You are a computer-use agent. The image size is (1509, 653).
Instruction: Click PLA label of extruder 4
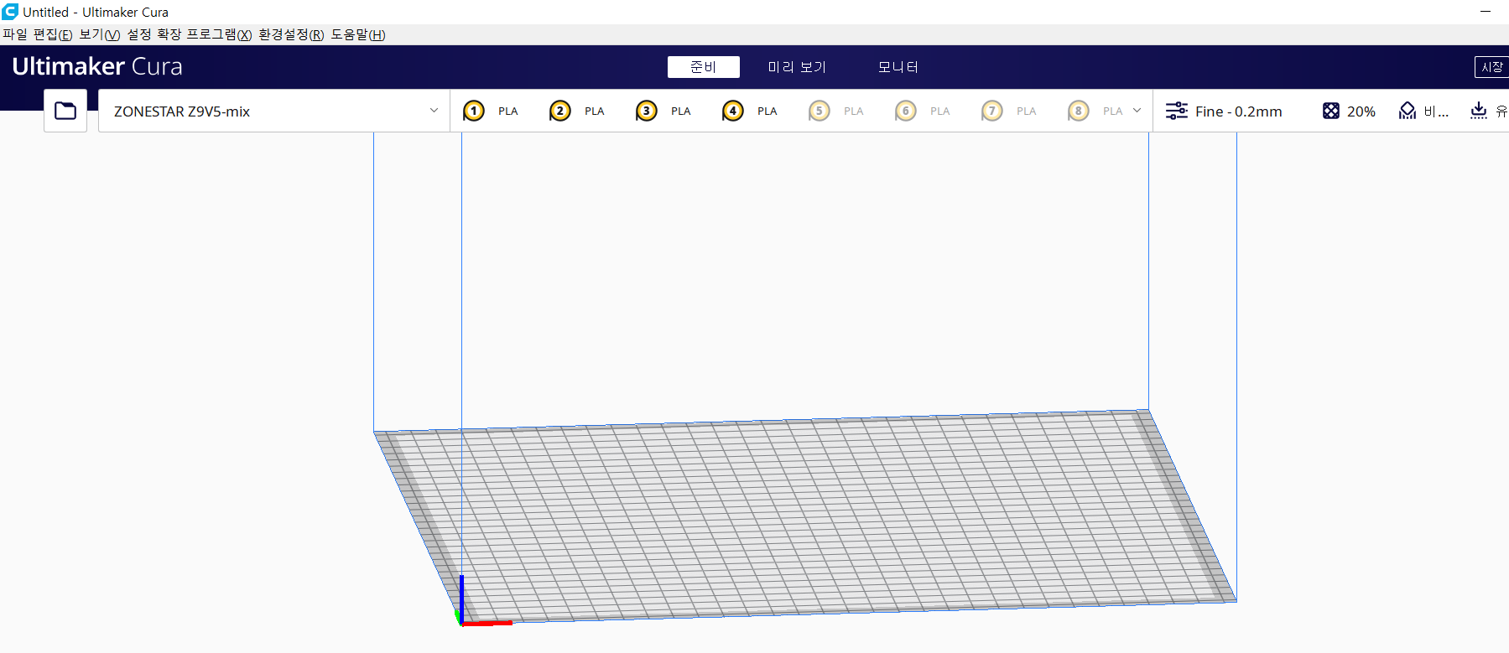point(768,111)
